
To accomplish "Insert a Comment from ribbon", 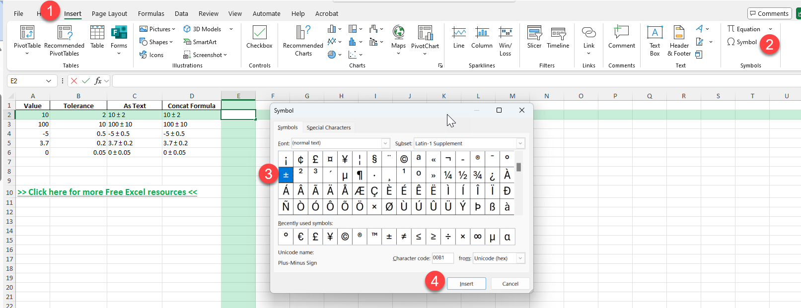I will point(622,38).
